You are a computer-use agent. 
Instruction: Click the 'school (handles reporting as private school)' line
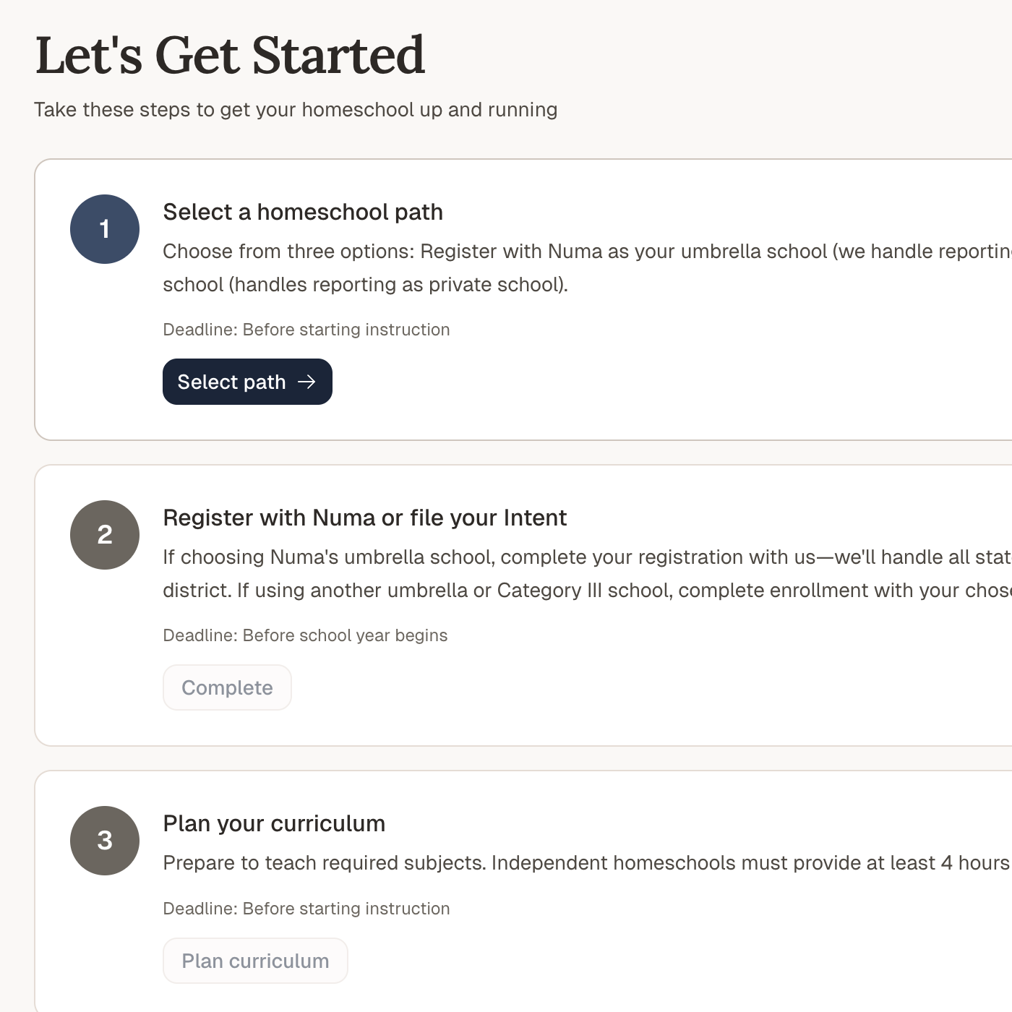(365, 285)
